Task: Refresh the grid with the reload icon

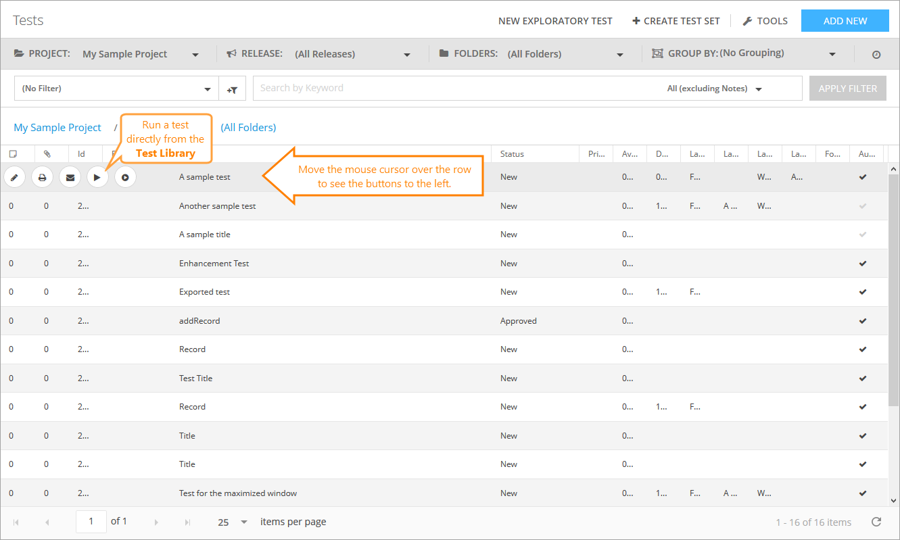Action: point(876,522)
